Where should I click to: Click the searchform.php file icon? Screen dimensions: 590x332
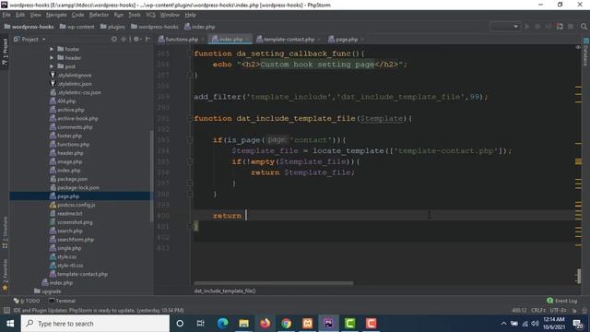pos(53,240)
